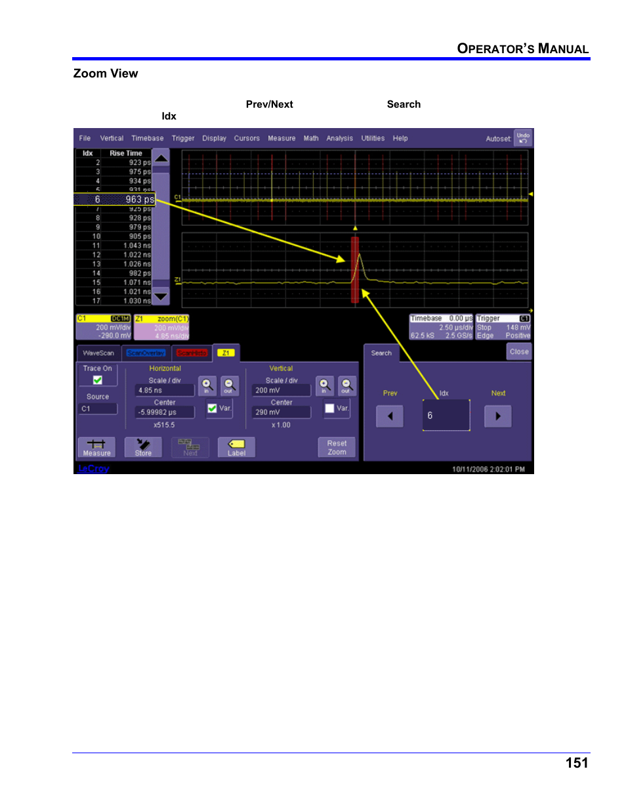
Task: Open the C1 channel descriptor box
Action: (104, 326)
